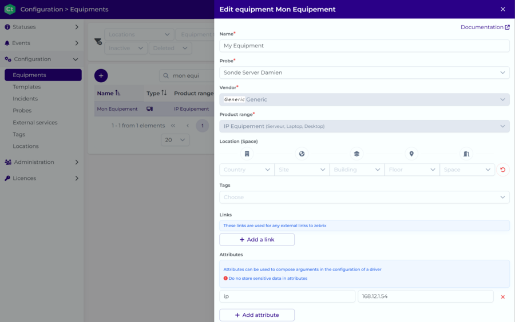Click the attribute name field ip
The image size is (515, 322).
pos(287,296)
